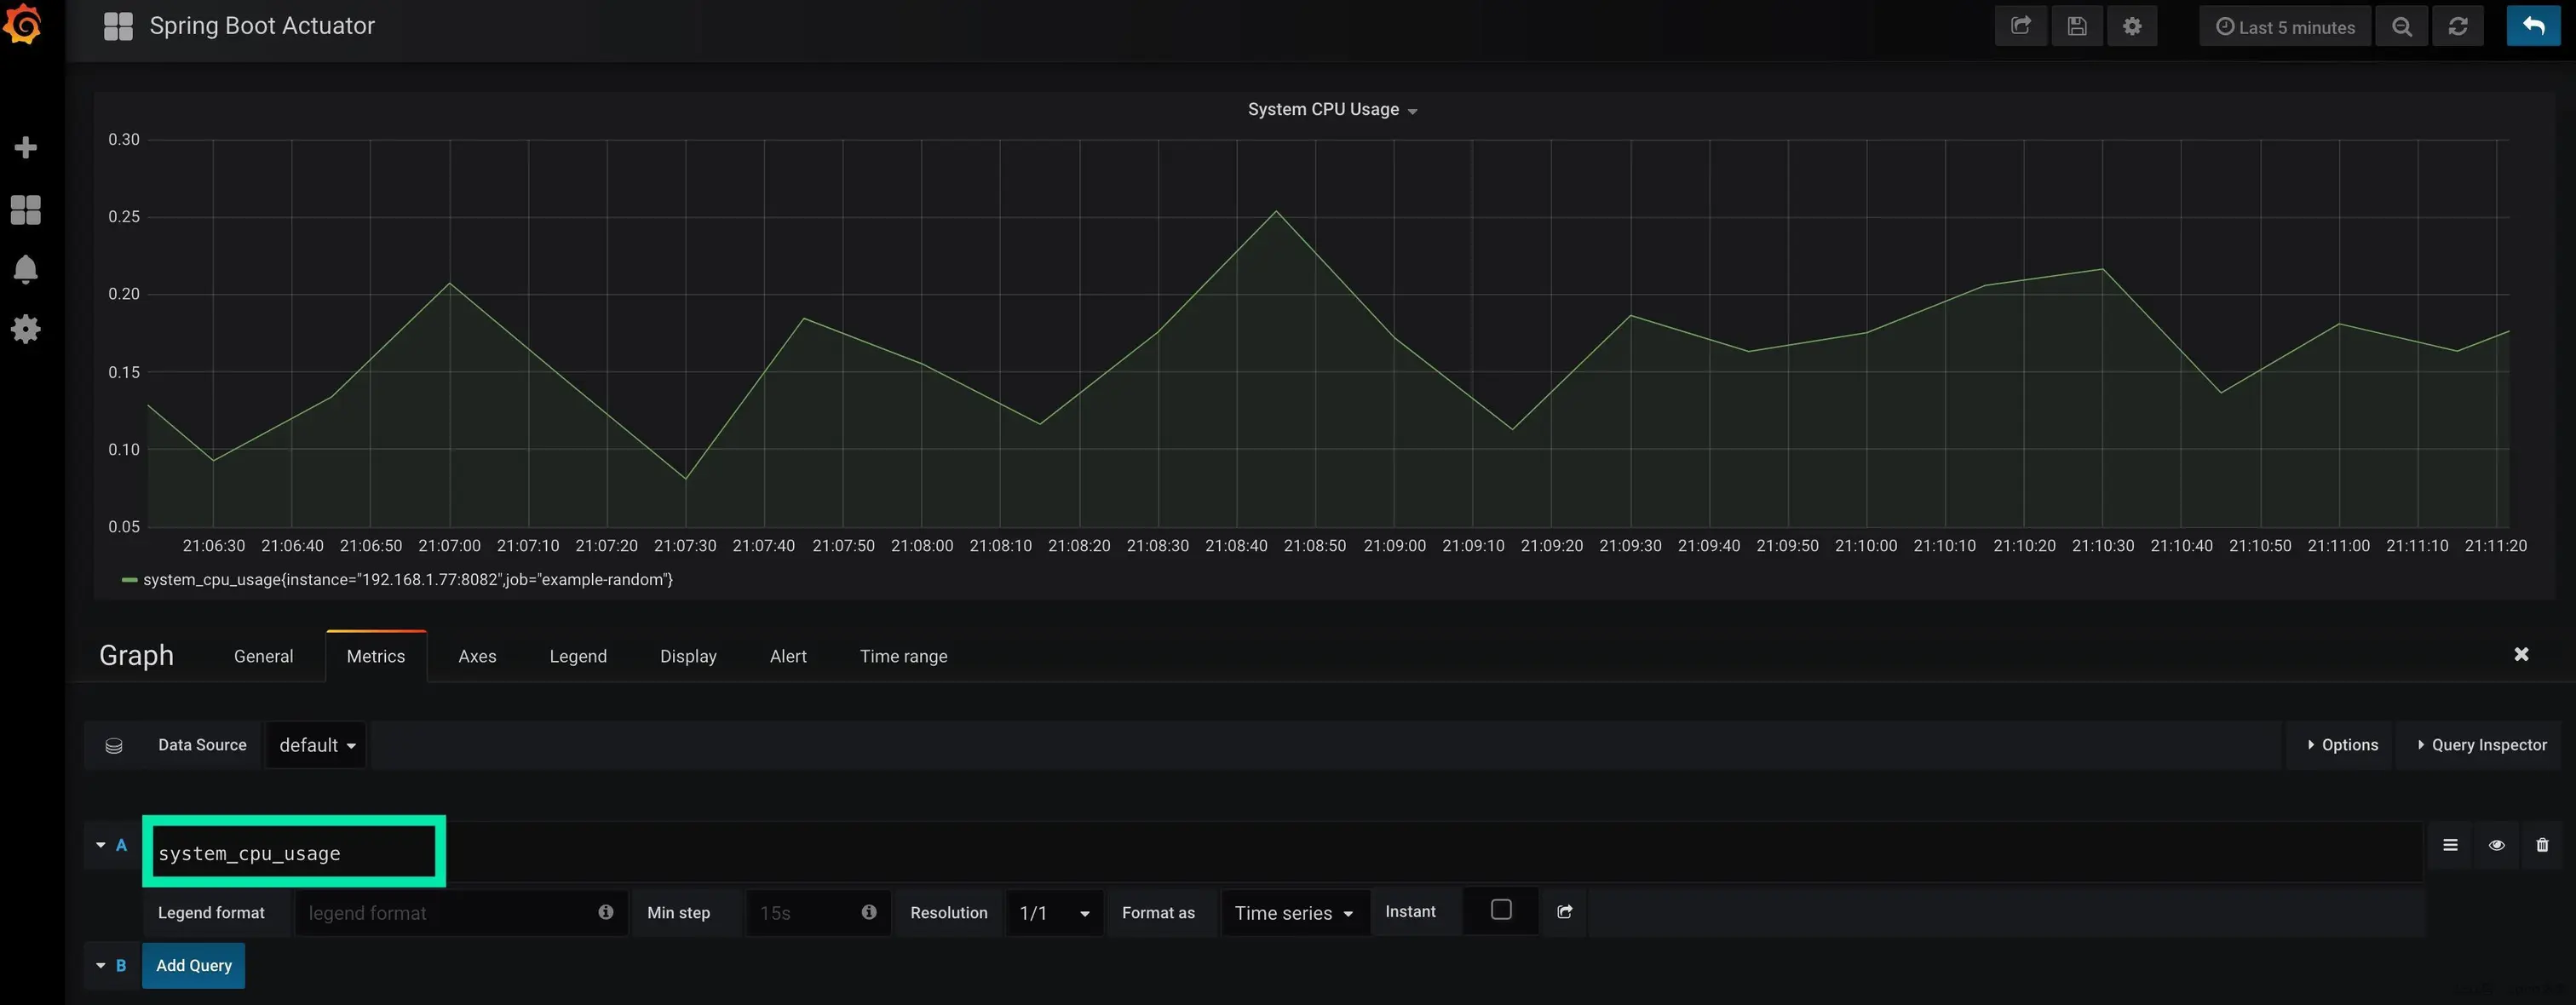Open the Create plus menu in sidebar
The image size is (2576, 1005).
click(x=26, y=148)
